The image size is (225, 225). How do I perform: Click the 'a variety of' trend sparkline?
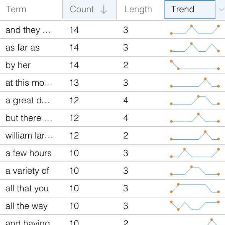pyautogui.click(x=195, y=171)
